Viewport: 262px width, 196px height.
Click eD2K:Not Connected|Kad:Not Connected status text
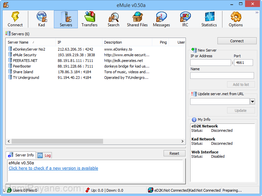[188, 190]
